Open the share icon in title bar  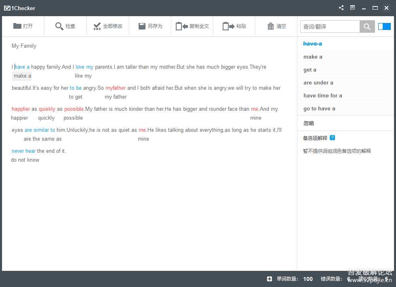[341, 8]
